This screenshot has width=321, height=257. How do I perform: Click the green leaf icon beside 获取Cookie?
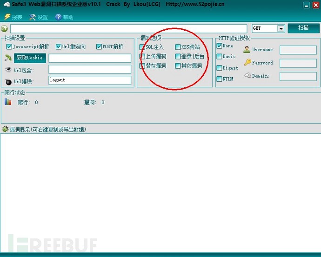[8, 58]
